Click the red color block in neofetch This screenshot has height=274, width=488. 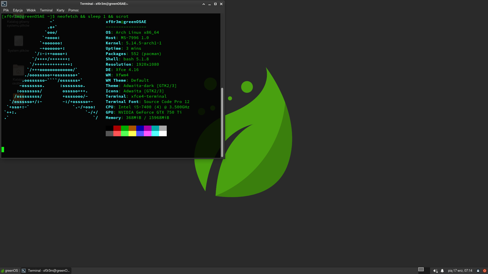(117, 128)
